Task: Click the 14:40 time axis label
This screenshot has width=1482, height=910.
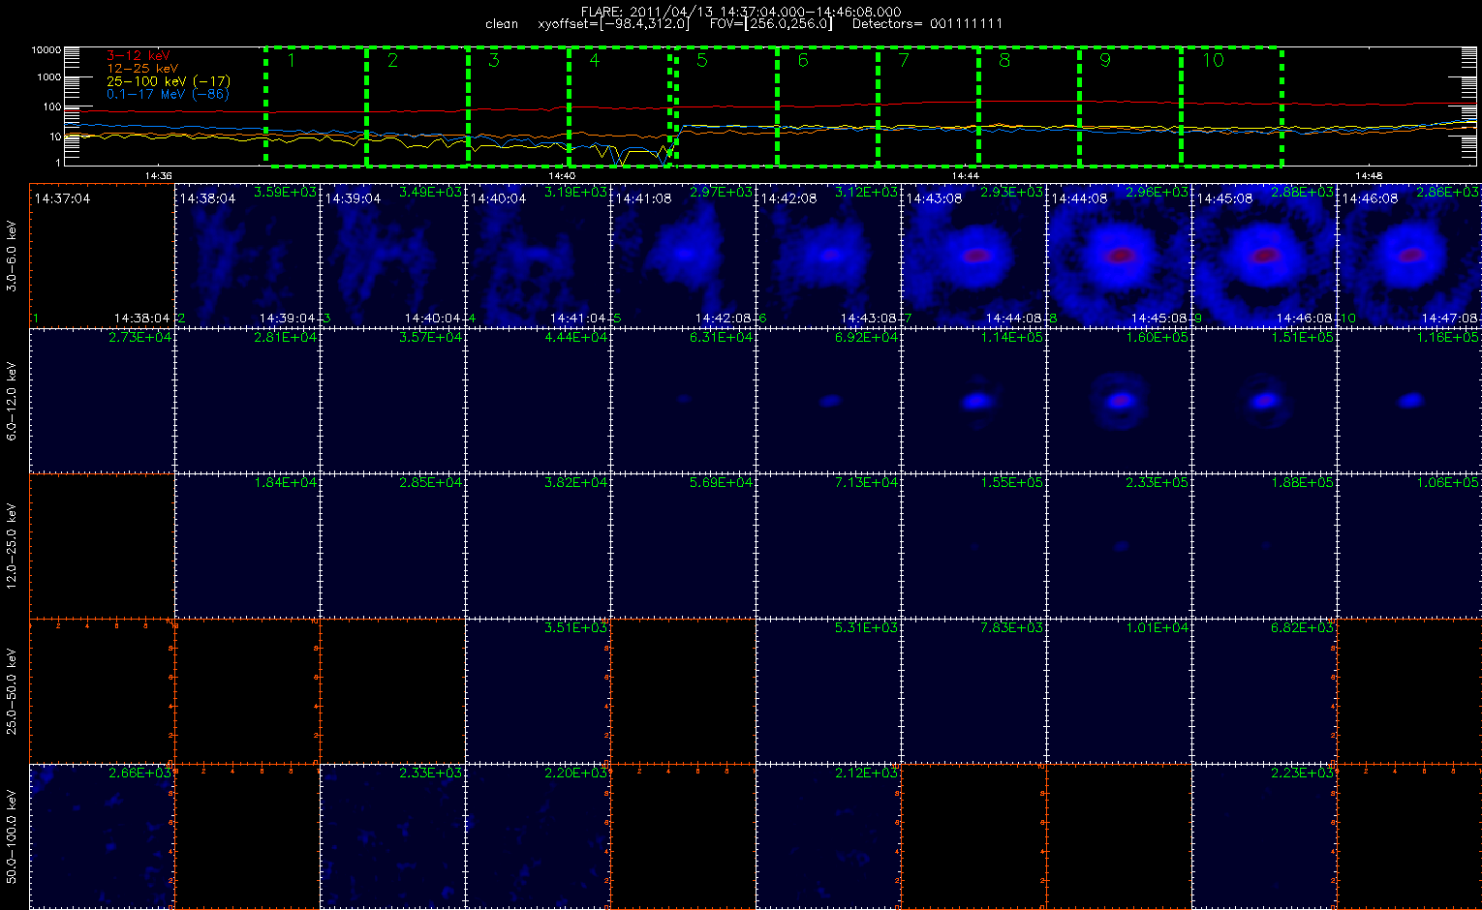Action: click(562, 176)
